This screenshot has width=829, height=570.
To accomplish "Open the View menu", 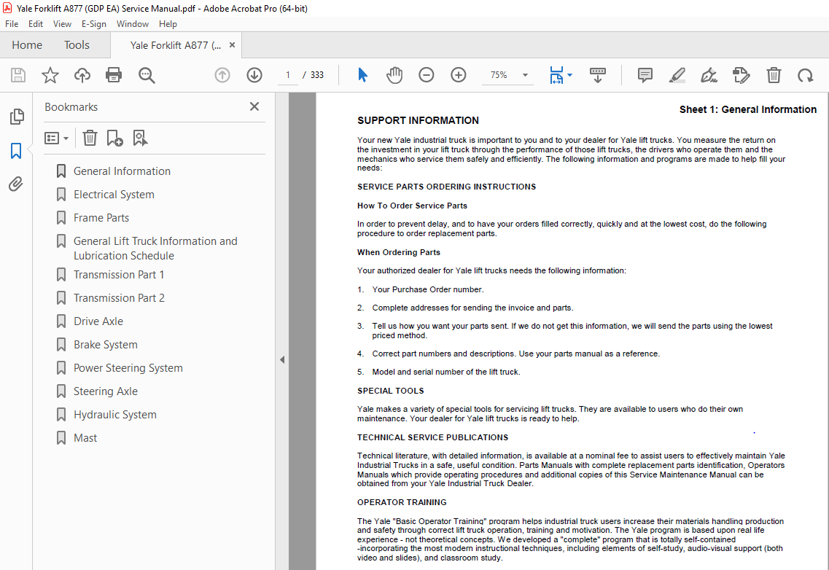I will coord(62,24).
